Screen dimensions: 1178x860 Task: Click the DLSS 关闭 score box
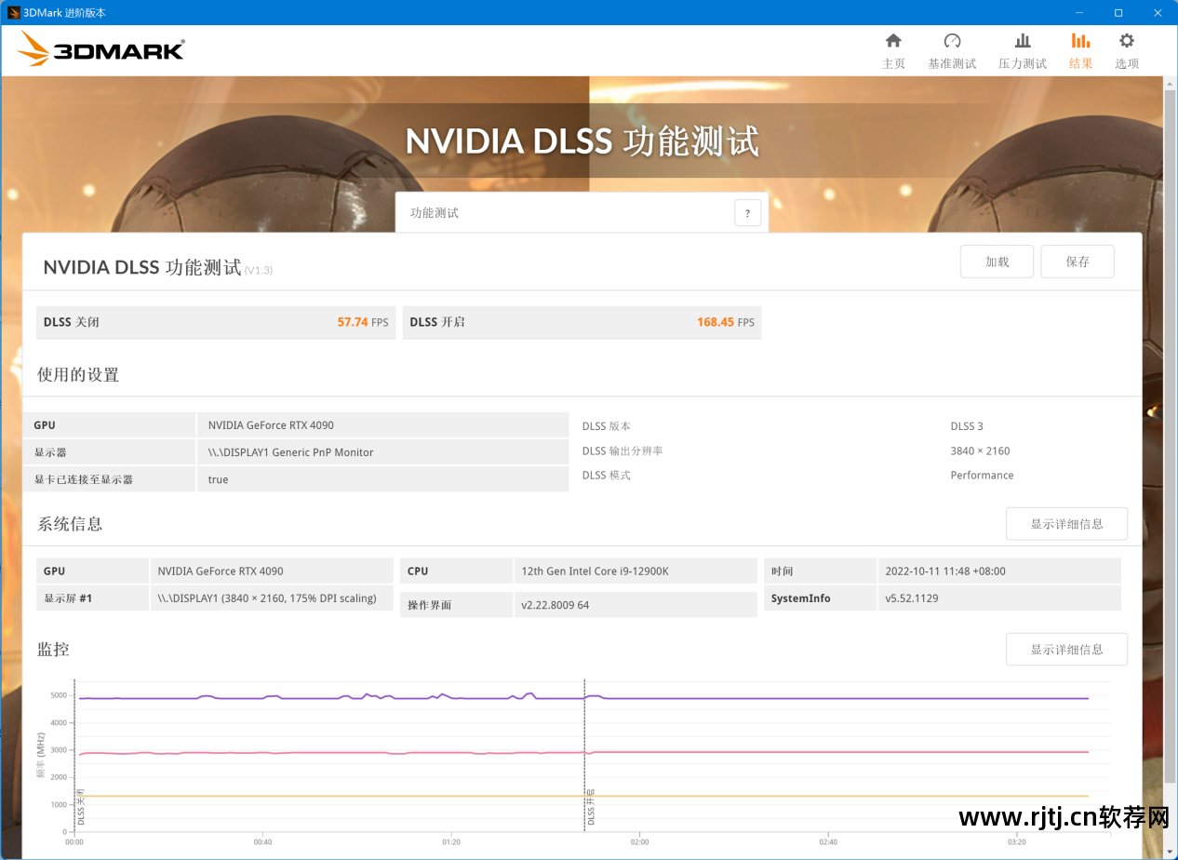[x=215, y=322]
